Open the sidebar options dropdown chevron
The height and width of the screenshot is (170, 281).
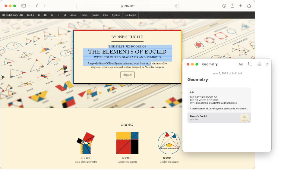point(29,6)
